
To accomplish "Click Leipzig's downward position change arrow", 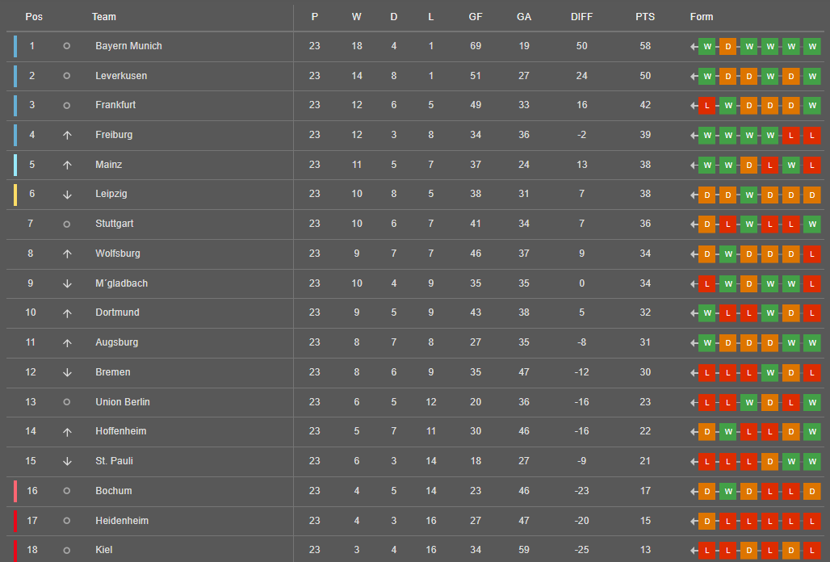I will [67, 195].
